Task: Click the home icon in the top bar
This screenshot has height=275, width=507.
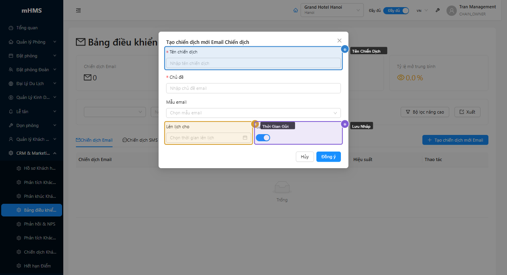Action: point(295,10)
